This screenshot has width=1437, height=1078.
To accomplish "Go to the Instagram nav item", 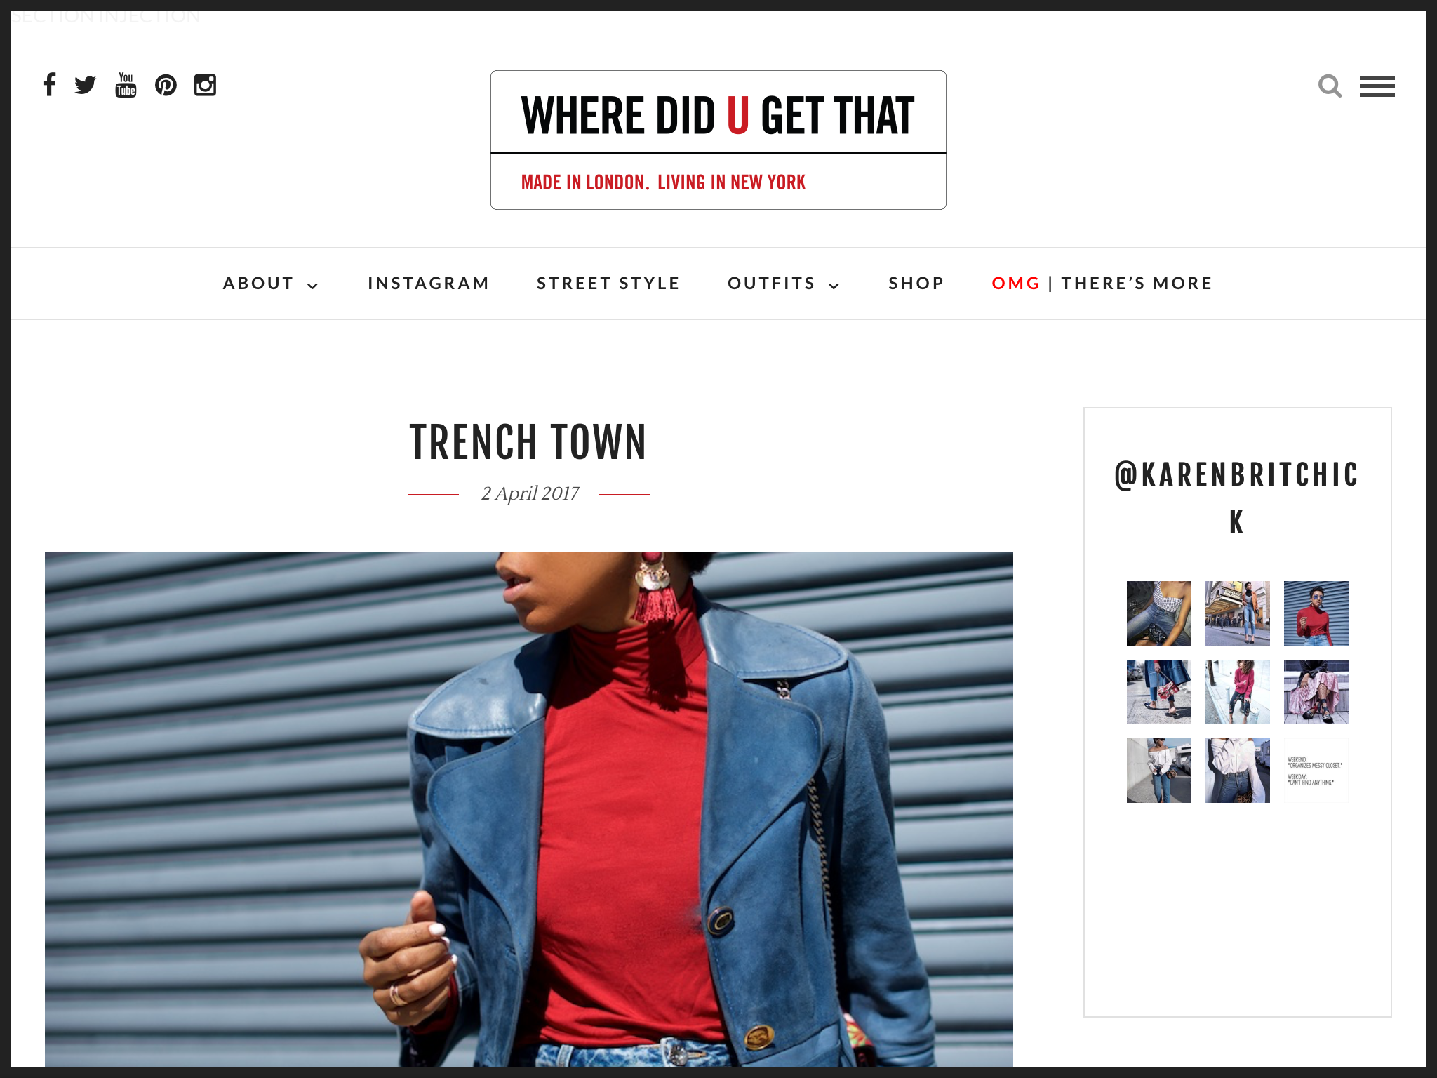I will (x=429, y=283).
